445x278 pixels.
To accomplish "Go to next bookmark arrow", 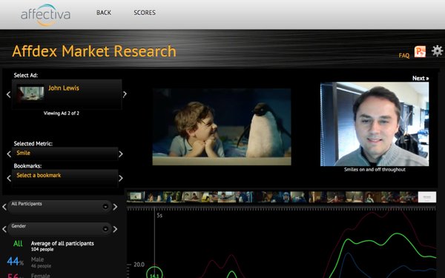I will (121, 178).
